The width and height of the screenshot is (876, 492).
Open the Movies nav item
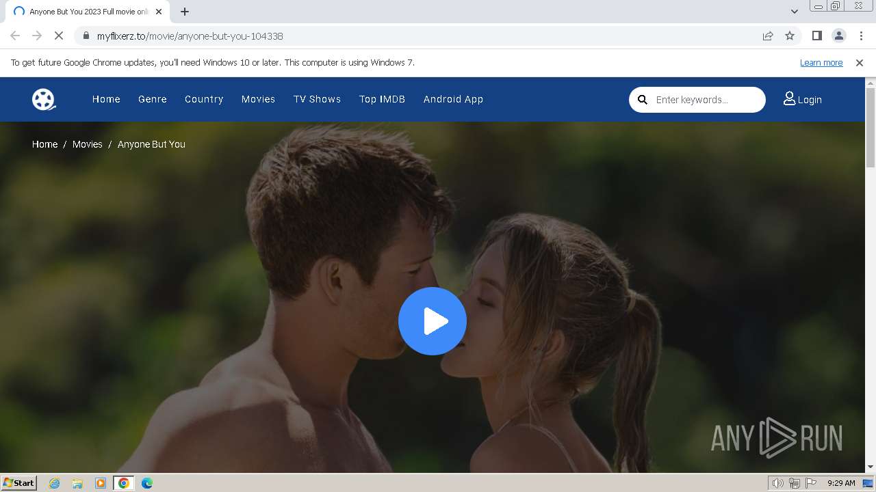click(258, 99)
